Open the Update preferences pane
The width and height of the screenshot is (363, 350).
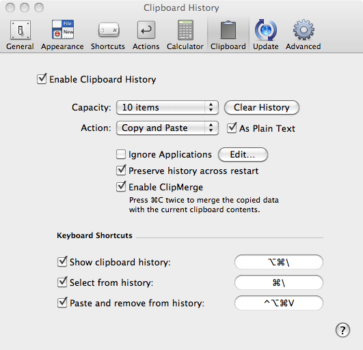tap(266, 35)
